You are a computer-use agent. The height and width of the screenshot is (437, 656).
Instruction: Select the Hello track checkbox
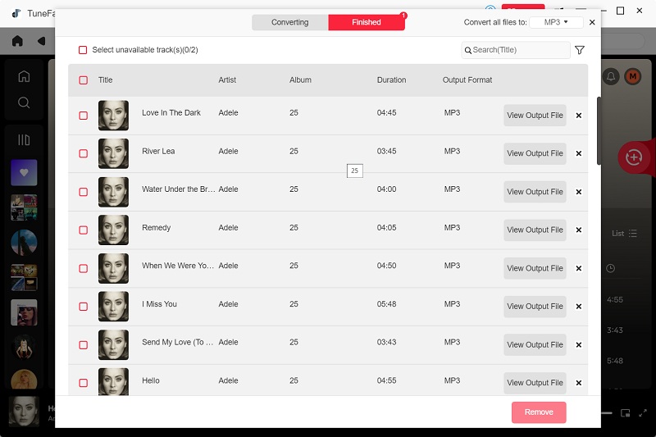click(x=83, y=383)
